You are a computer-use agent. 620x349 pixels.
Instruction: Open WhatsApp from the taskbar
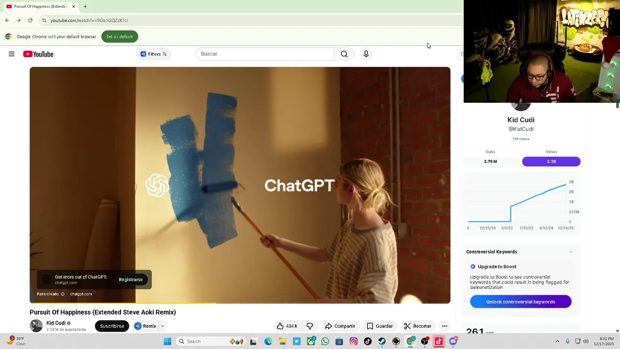[x=325, y=341]
